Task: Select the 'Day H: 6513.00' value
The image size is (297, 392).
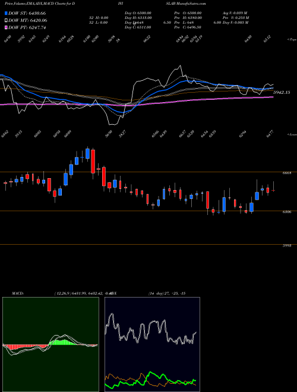Action: [138, 18]
